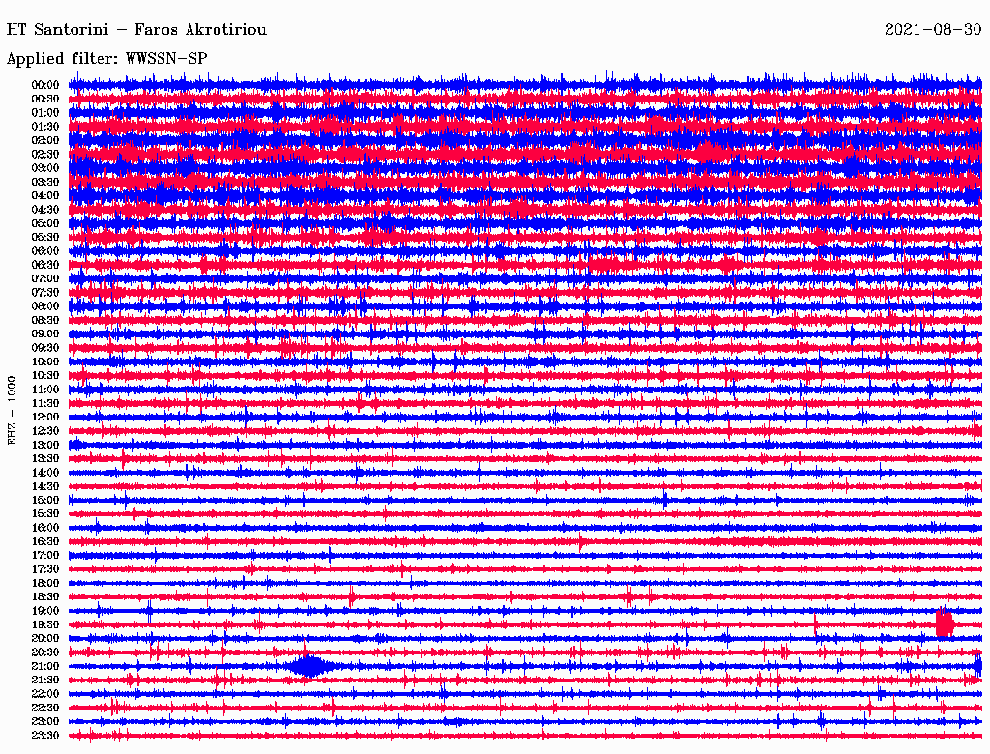Click the red event burst on 19:30 trace
990x754 pixels.
click(945, 623)
